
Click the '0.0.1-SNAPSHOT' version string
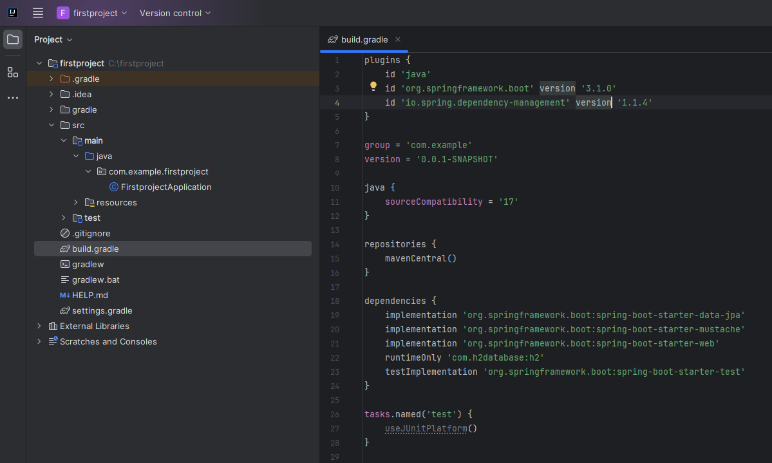click(x=457, y=160)
